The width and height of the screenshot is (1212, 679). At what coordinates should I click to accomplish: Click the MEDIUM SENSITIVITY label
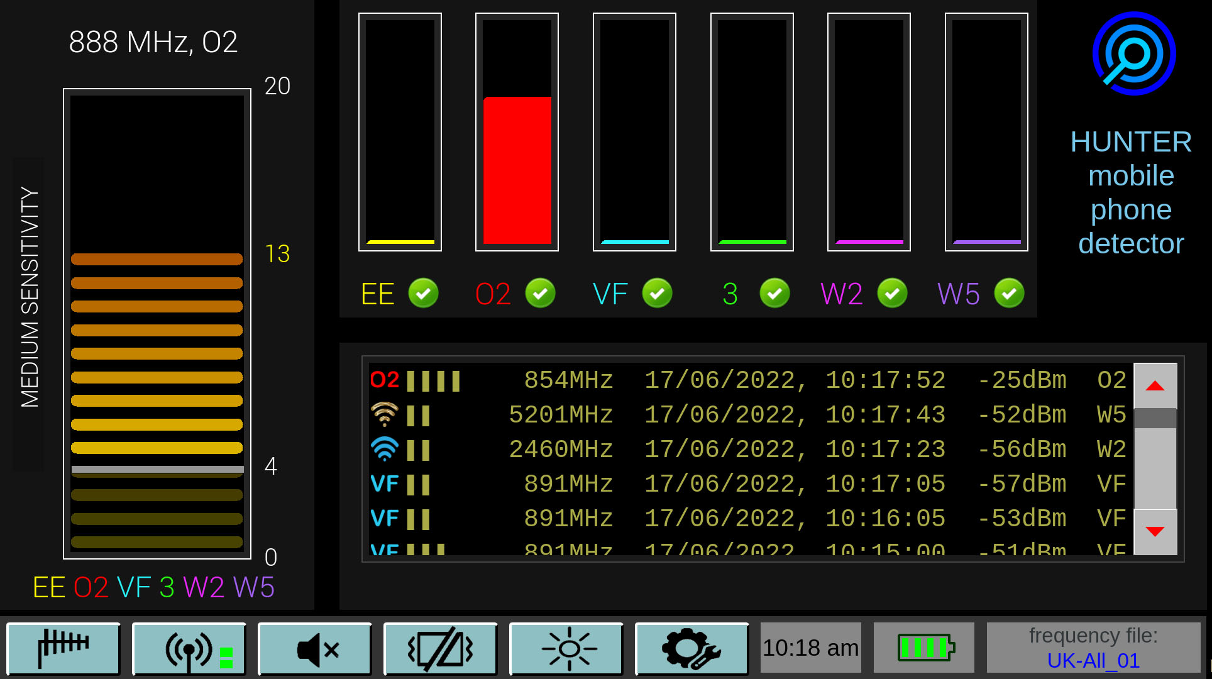30,297
